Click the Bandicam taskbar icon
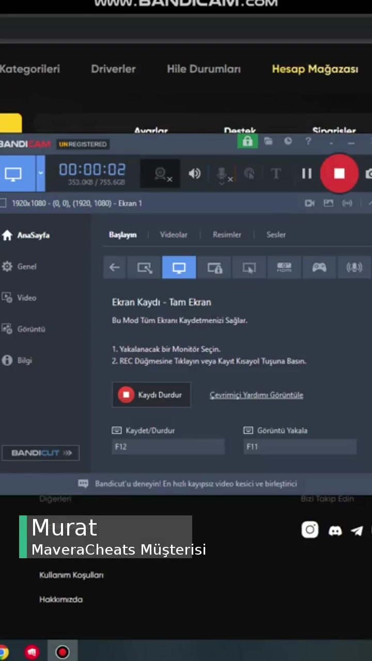 coord(63,652)
